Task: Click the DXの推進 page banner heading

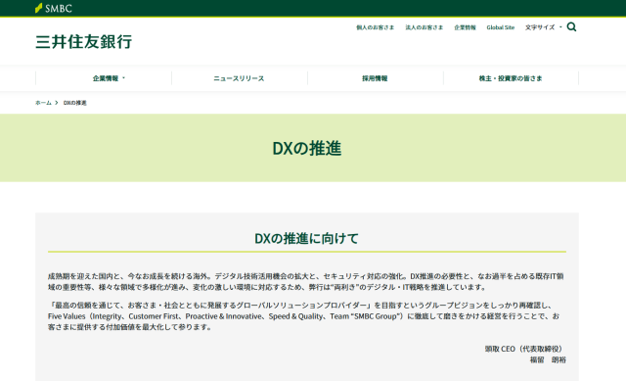Action: (x=306, y=148)
